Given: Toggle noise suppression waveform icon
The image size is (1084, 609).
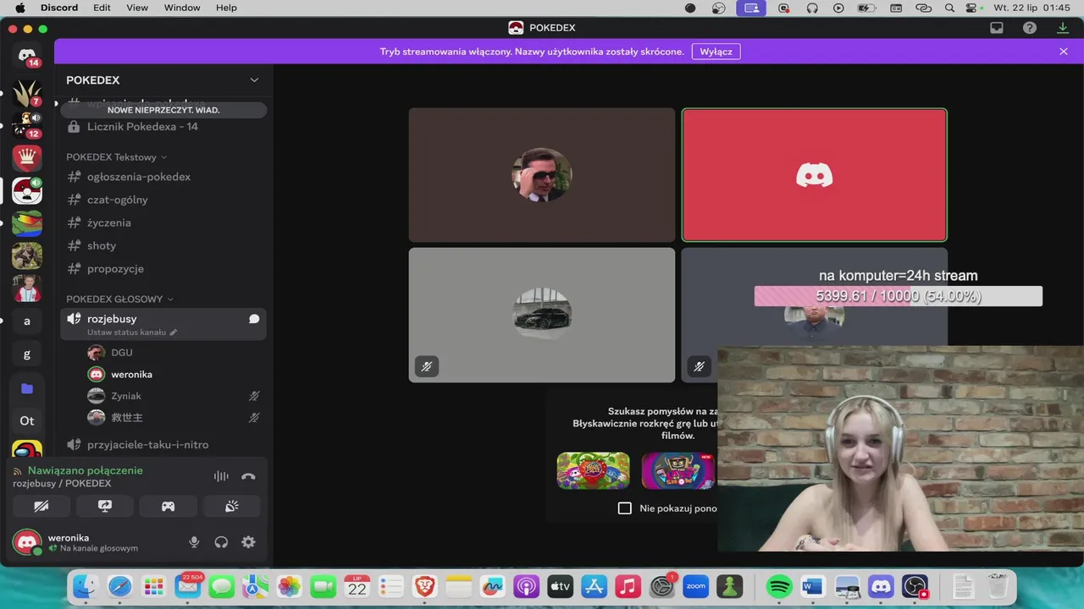Looking at the screenshot, I should tap(221, 476).
